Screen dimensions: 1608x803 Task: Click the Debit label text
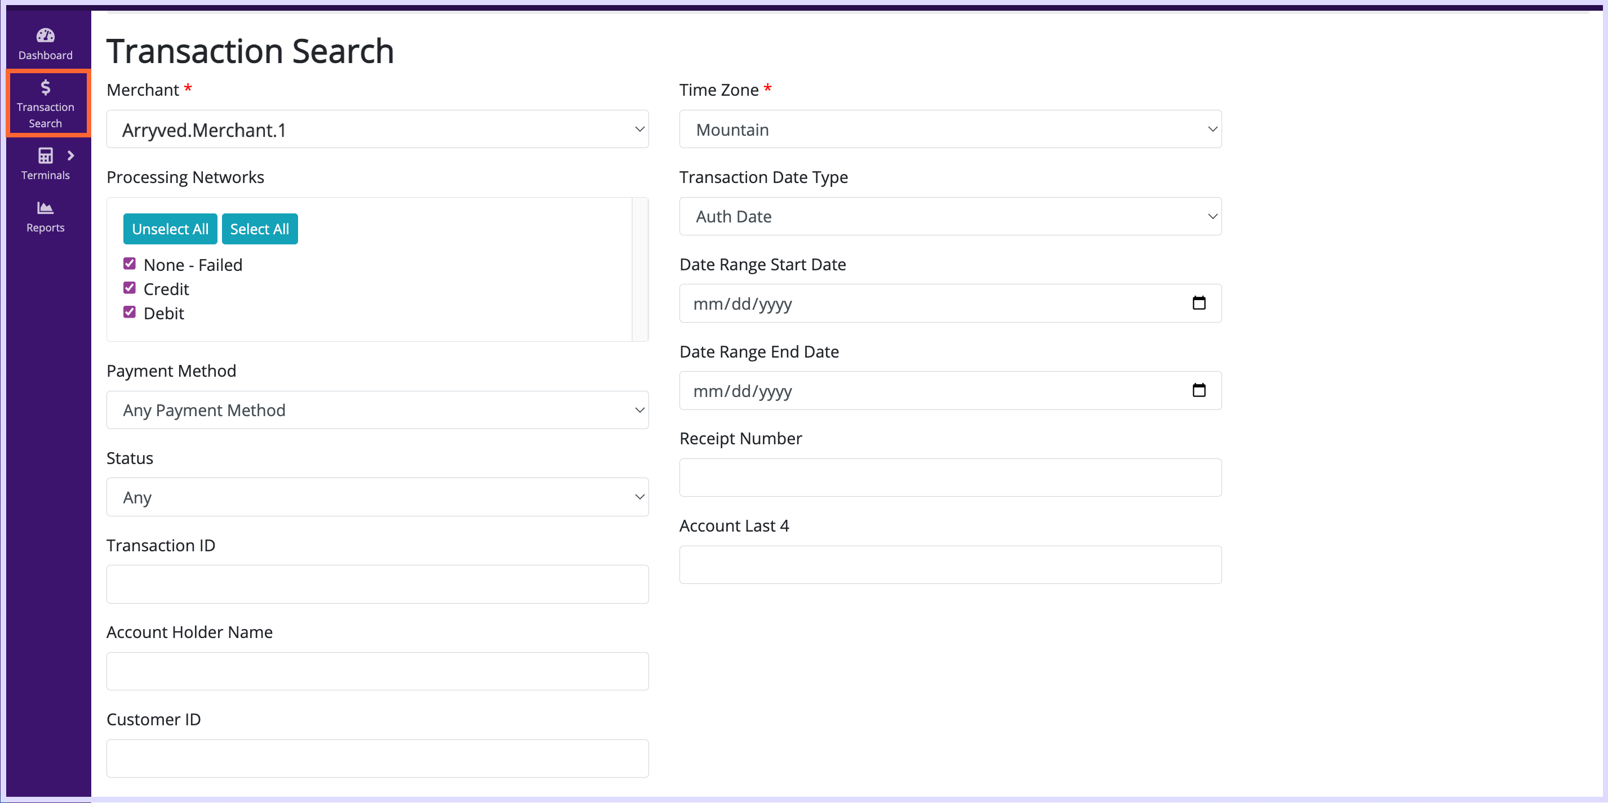(x=163, y=313)
